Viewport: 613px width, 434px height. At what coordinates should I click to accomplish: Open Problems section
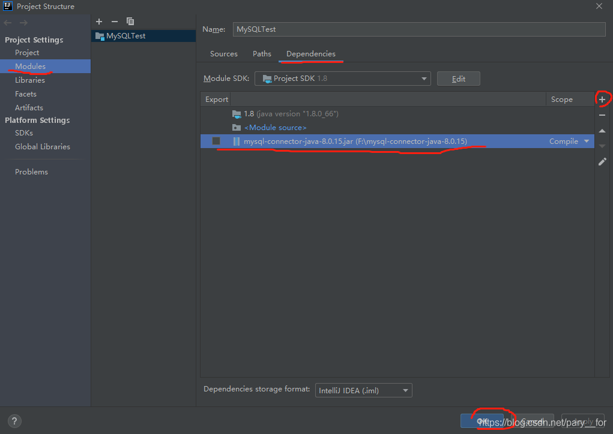31,171
